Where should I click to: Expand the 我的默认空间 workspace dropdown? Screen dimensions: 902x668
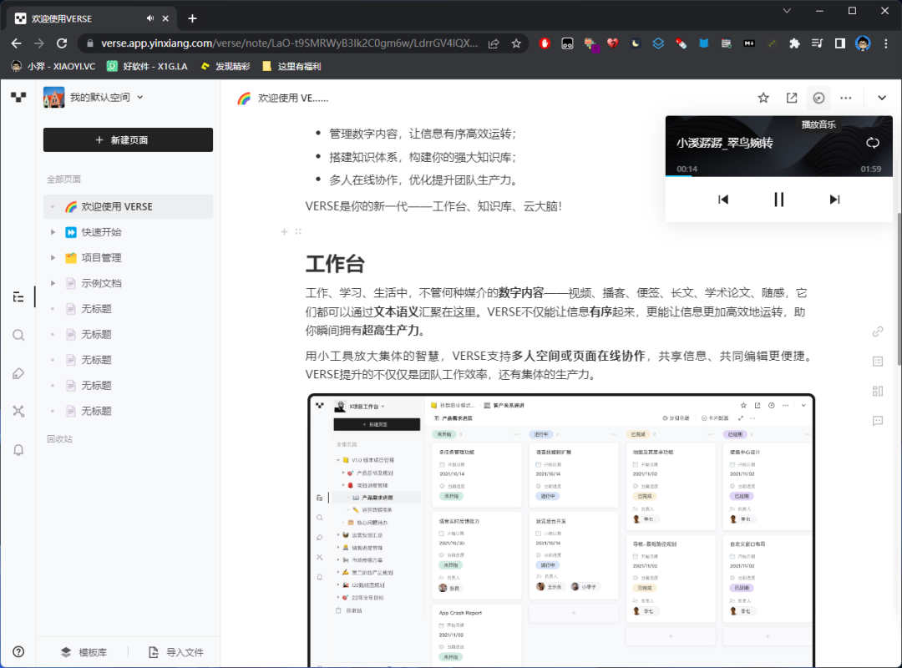coord(139,97)
